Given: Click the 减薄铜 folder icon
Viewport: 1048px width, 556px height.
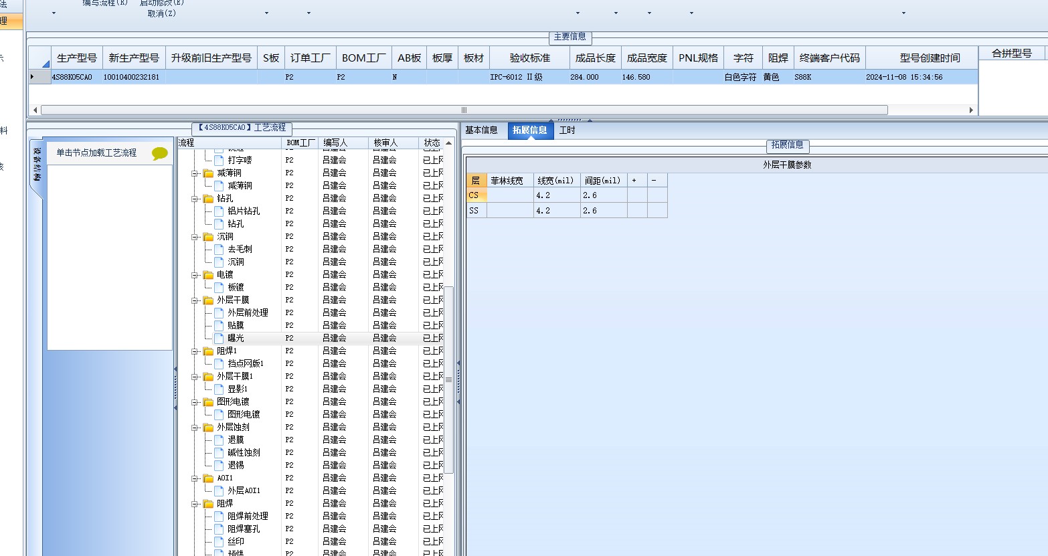Looking at the screenshot, I should pyautogui.click(x=208, y=173).
